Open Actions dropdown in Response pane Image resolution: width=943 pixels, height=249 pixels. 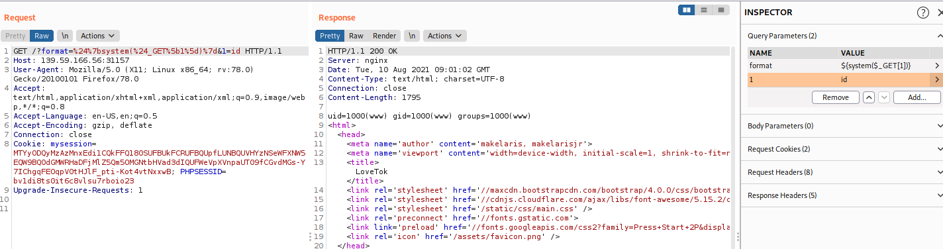pos(444,36)
